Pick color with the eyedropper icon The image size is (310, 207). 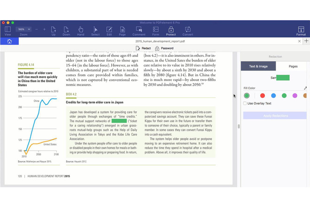(305, 88)
